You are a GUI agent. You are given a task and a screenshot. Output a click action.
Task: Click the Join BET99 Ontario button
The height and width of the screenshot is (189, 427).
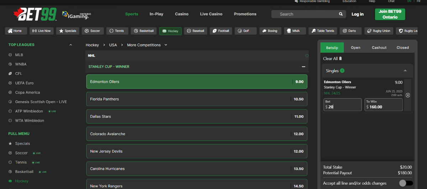(390, 15)
